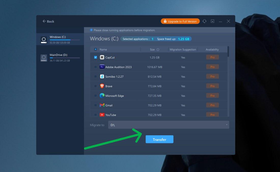Check the Adobe Audition 2023 checkbox

pos(95,67)
